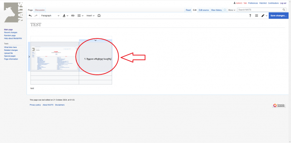Go to Main page
The height and width of the screenshot is (143, 291).
tap(8, 30)
